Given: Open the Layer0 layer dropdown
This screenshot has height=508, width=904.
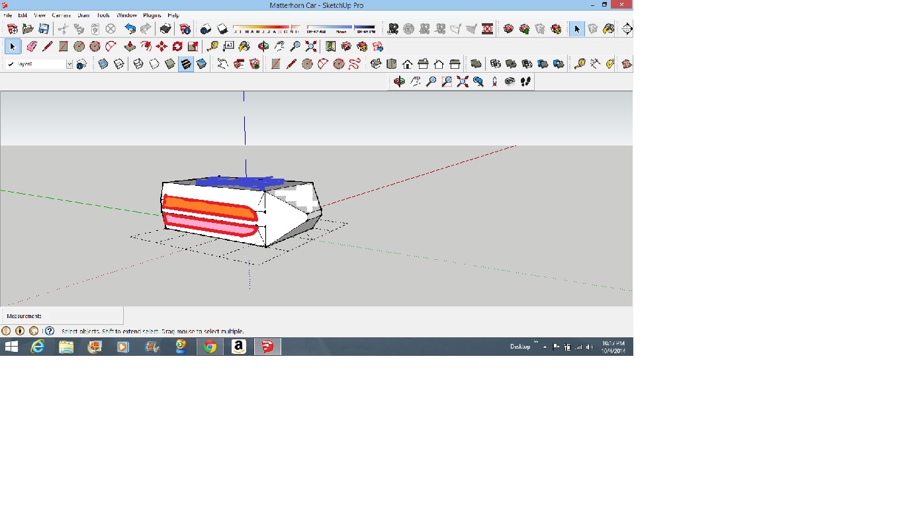Looking at the screenshot, I should (x=69, y=64).
